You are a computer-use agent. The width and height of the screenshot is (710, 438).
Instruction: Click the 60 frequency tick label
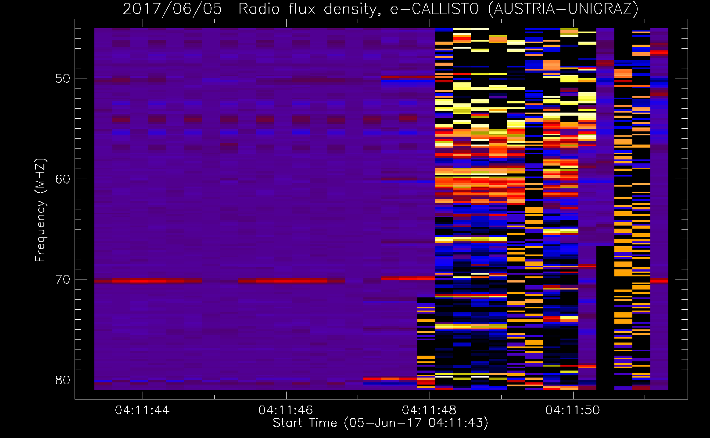(x=63, y=179)
